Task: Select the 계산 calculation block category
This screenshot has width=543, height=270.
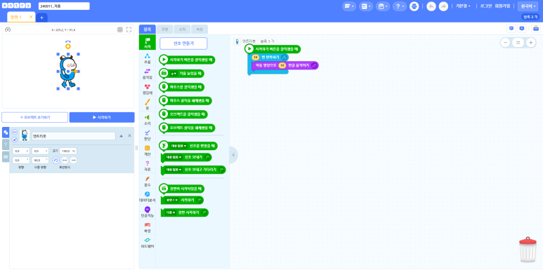Action: (x=148, y=150)
